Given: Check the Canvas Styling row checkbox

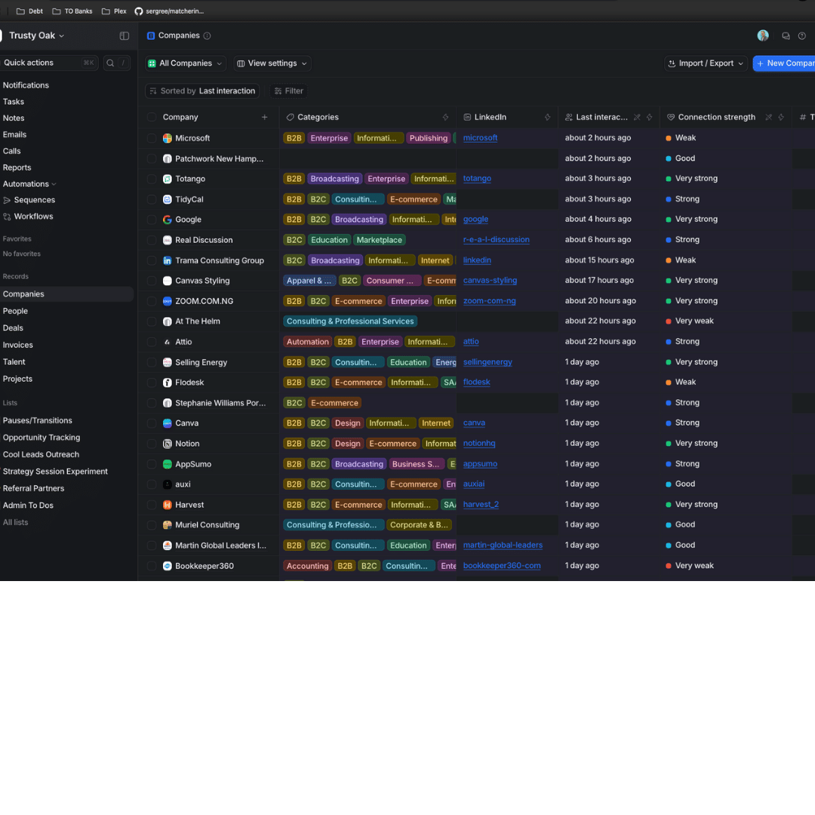Looking at the screenshot, I should coord(152,281).
